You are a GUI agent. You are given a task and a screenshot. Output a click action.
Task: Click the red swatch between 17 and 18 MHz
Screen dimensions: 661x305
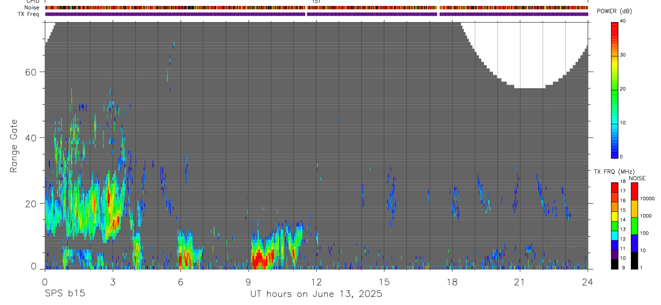click(614, 186)
